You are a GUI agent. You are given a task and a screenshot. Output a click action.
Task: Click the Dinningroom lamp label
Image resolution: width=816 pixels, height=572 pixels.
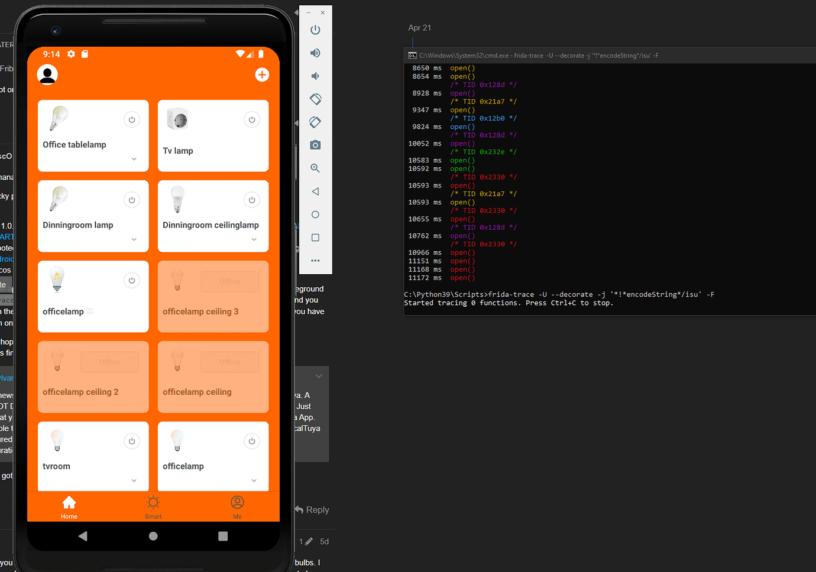click(x=78, y=225)
